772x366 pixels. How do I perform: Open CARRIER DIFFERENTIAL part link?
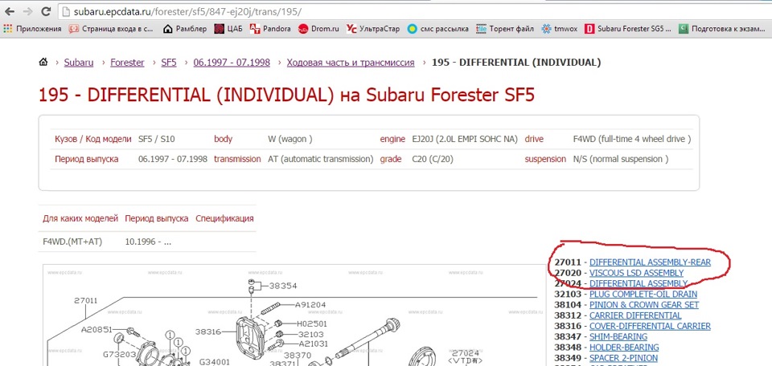coord(635,315)
